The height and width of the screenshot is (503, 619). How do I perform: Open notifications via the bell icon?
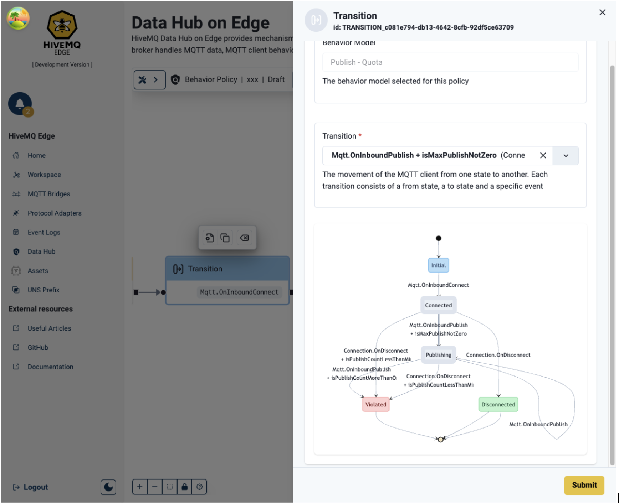tap(20, 104)
